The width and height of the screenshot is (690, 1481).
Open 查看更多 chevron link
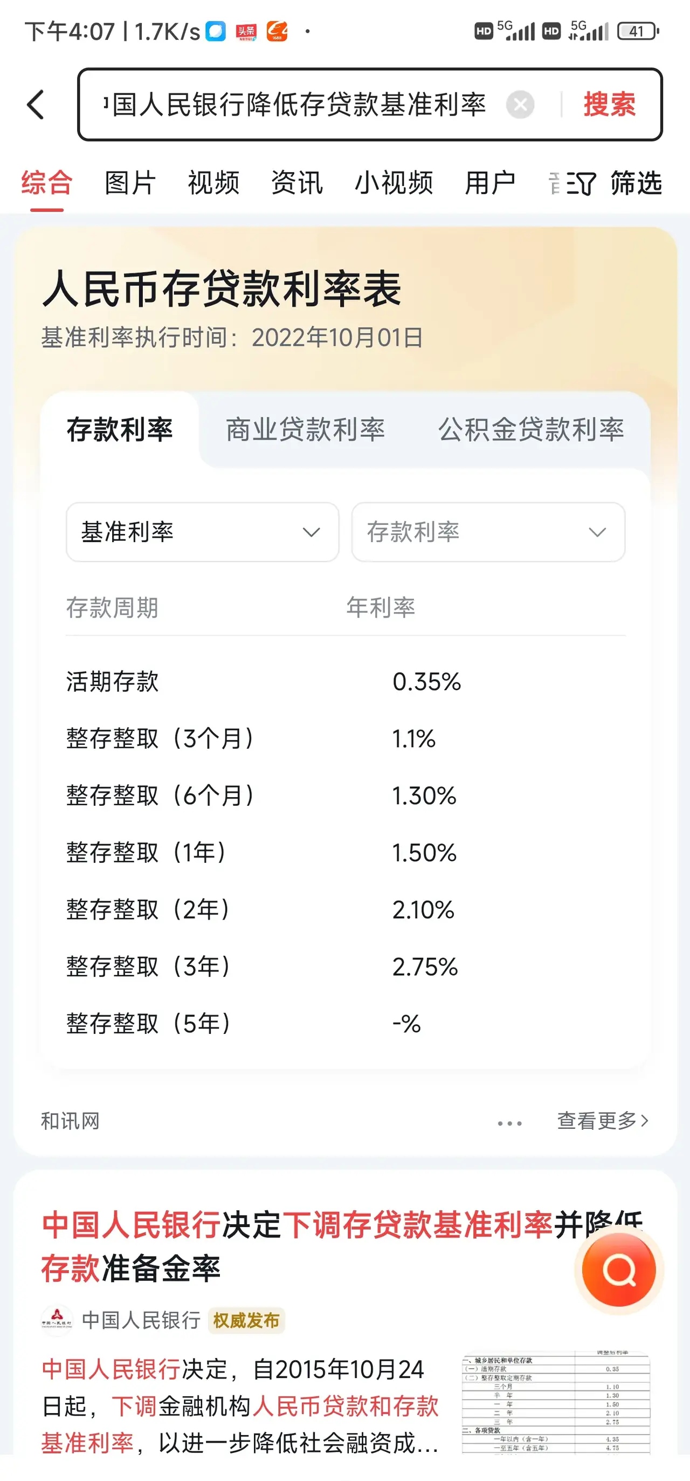[x=602, y=1121]
